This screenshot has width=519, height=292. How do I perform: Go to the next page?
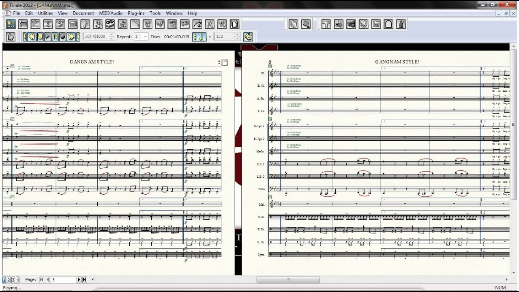[x=79, y=279]
